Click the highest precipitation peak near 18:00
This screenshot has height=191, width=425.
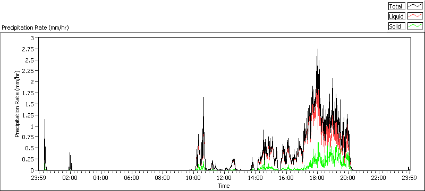point(318,49)
